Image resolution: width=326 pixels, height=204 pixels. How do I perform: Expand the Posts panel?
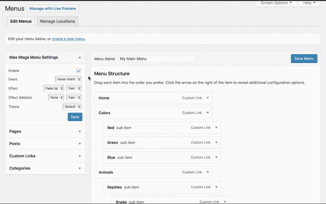80,144
